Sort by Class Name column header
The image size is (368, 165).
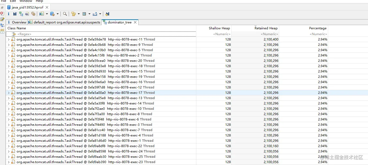[101, 28]
